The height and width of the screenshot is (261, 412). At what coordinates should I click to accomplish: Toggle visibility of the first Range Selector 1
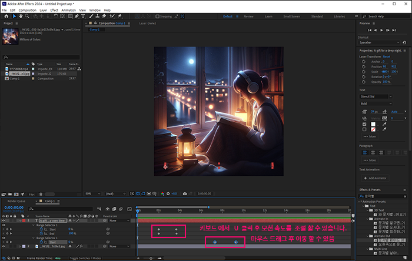point(4,225)
